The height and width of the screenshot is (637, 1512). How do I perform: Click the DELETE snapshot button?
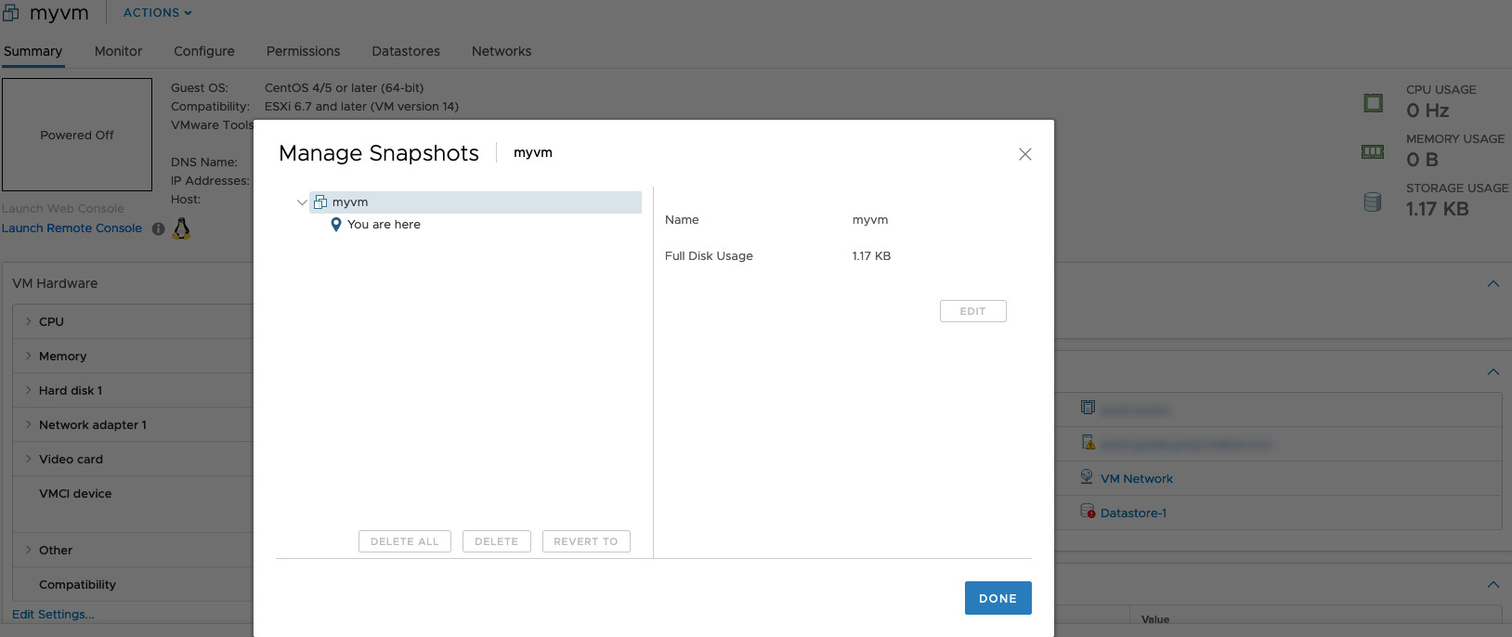click(x=497, y=541)
